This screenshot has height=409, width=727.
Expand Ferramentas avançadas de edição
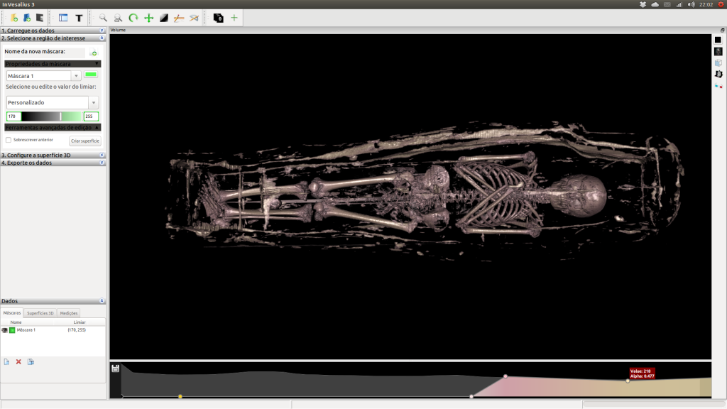(96, 126)
